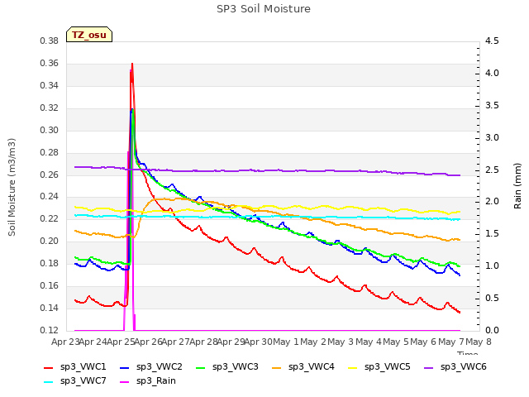This screenshot has width=529, height=397.
Task: Click the 1.0 right axis value
Action: 492,266
